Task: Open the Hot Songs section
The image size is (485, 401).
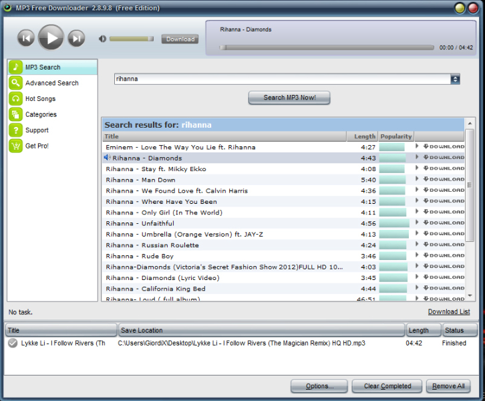Action: [40, 99]
